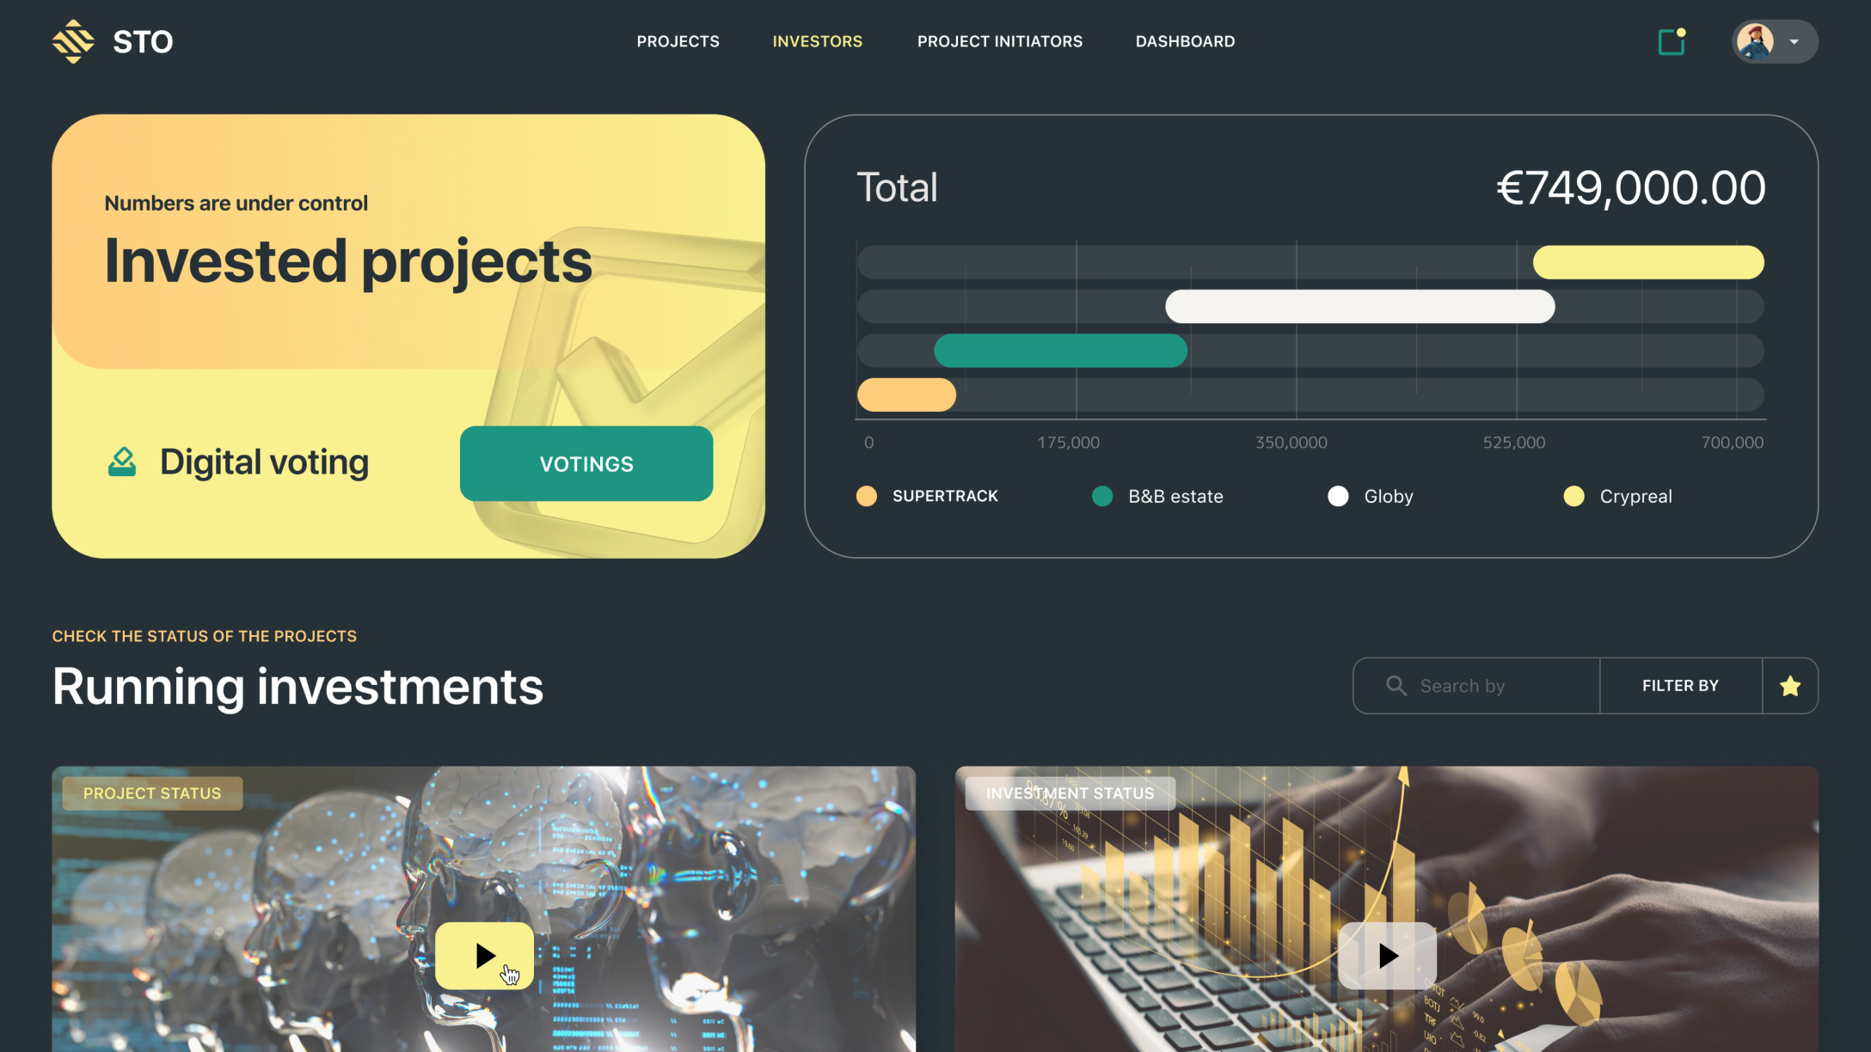Click the INVESTMENT STATUS video play button
1871x1052 pixels.
coord(1387,956)
